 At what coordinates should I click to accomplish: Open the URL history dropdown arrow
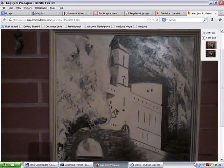(x=153, y=20)
